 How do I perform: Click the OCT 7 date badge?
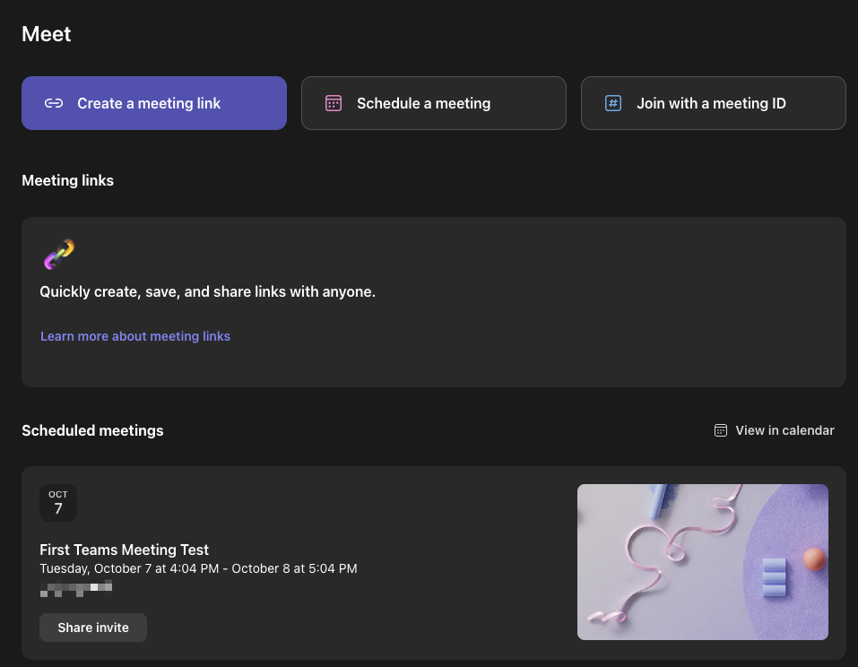pos(58,503)
